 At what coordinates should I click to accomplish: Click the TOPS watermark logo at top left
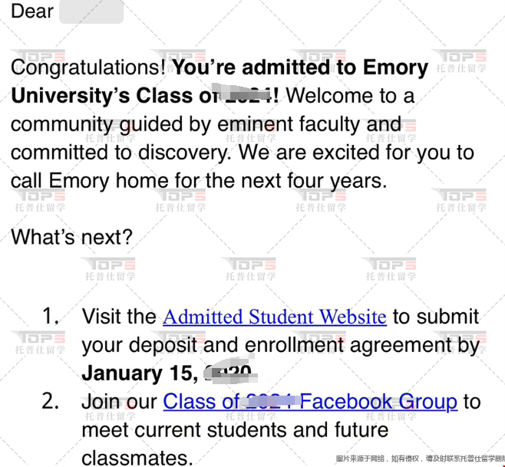38,56
